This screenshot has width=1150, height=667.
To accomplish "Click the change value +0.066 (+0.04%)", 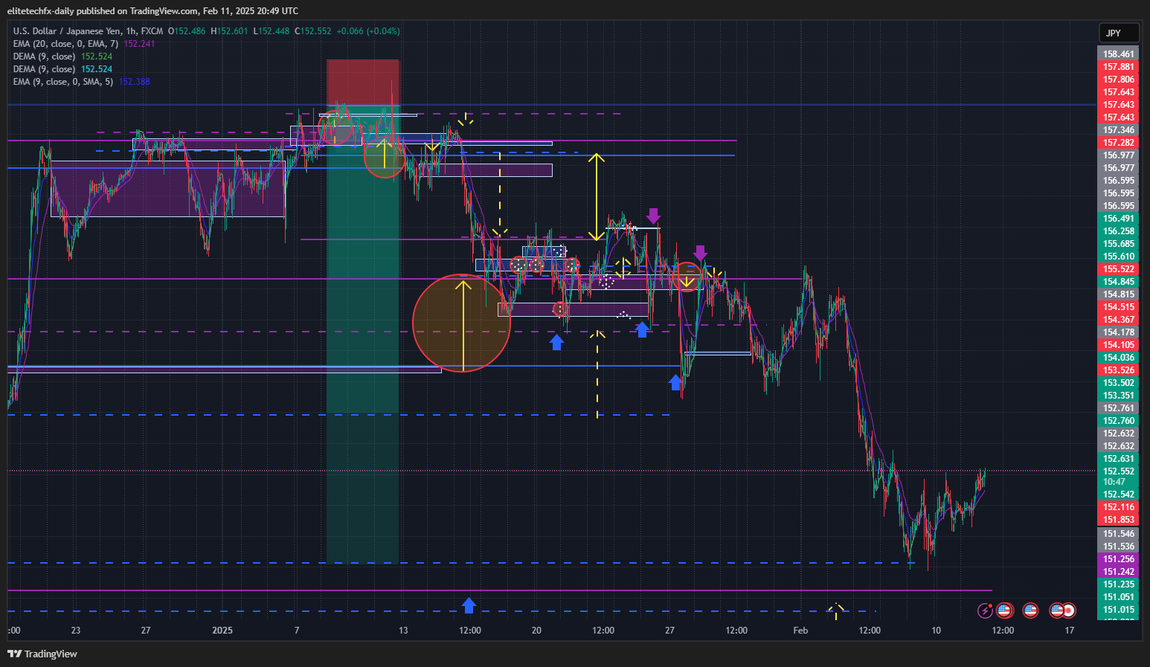I will point(368,31).
